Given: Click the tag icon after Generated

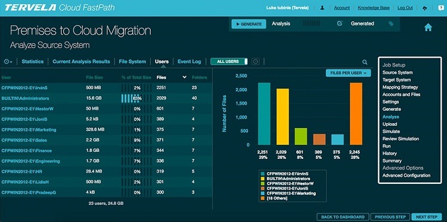Looking at the screenshot, I should point(391,24).
